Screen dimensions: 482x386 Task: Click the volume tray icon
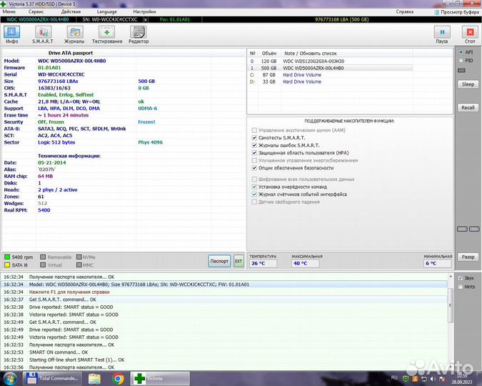click(433, 379)
